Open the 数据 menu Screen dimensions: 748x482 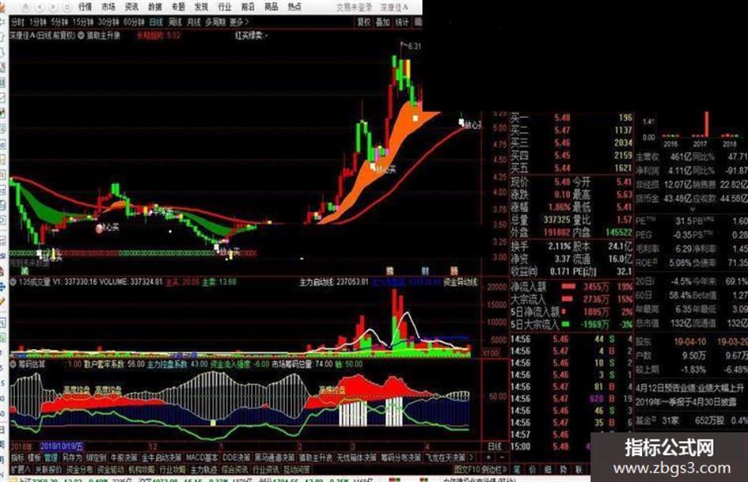click(155, 6)
